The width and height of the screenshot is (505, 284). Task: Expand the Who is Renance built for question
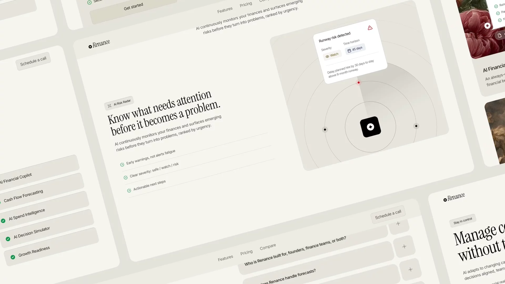[398, 224]
